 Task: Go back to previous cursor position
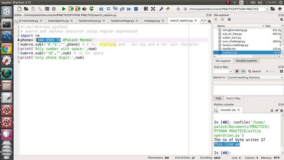pos(178,9)
